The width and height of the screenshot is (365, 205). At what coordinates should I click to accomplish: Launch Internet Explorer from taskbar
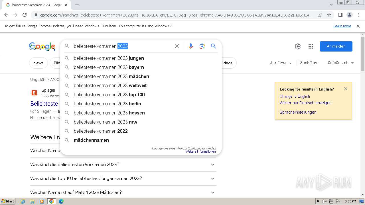(23, 201)
